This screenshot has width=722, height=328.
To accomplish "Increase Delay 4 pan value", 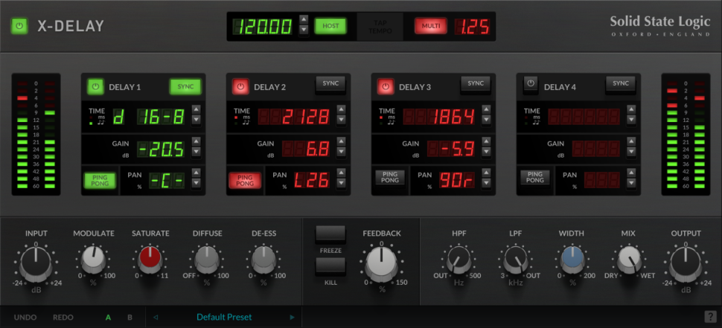I will coord(631,173).
